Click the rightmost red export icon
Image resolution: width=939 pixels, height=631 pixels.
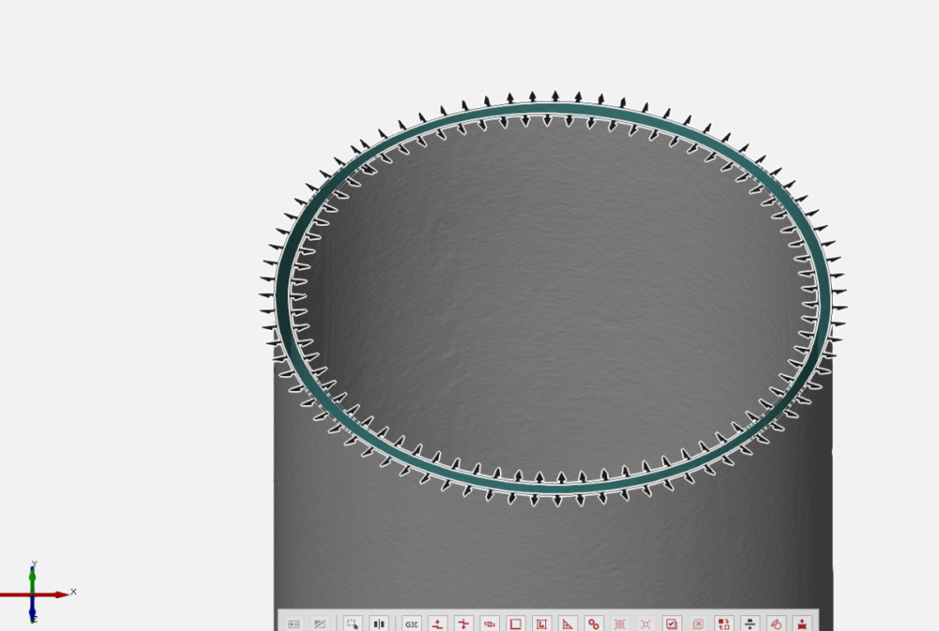click(802, 622)
